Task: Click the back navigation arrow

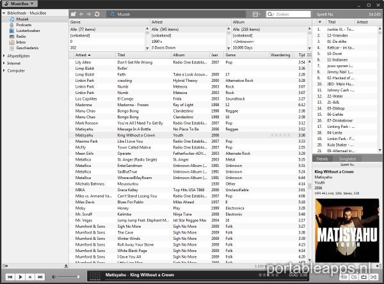Action: pos(81,13)
